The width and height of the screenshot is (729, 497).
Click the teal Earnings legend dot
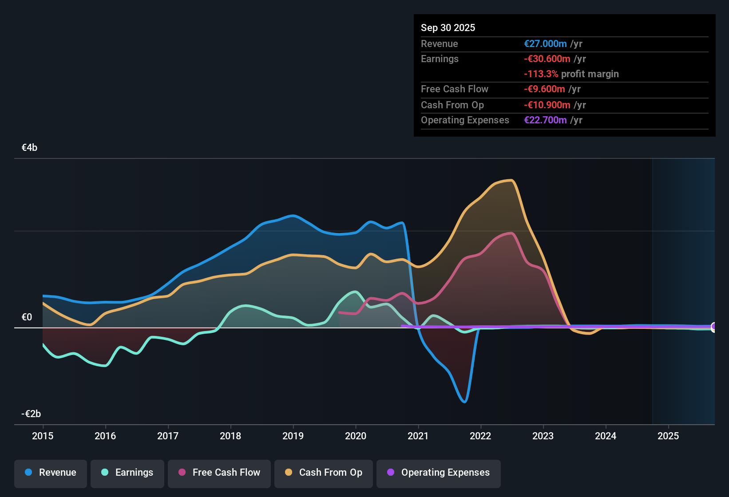[105, 473]
